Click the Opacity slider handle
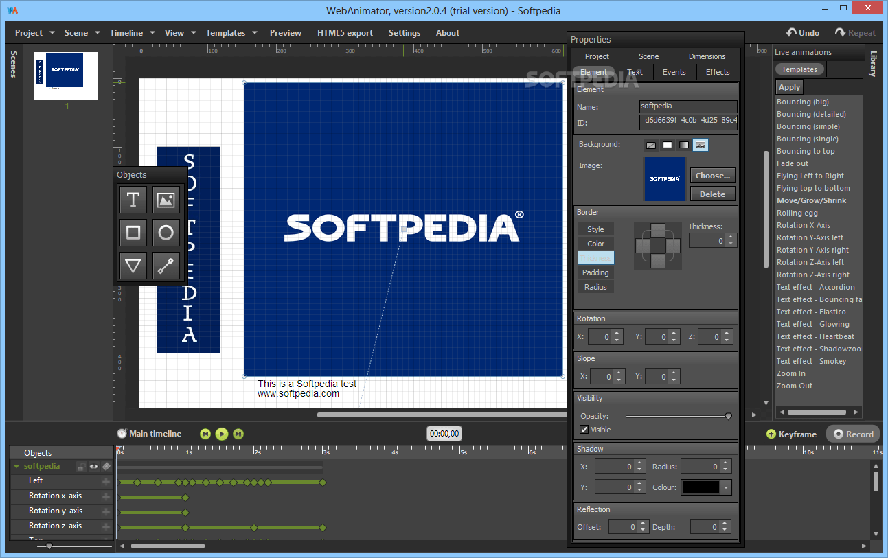This screenshot has width=888, height=558. (x=728, y=415)
